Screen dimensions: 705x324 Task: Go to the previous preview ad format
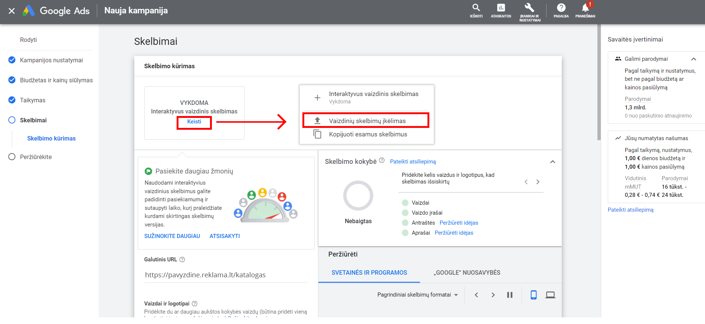(x=476, y=295)
